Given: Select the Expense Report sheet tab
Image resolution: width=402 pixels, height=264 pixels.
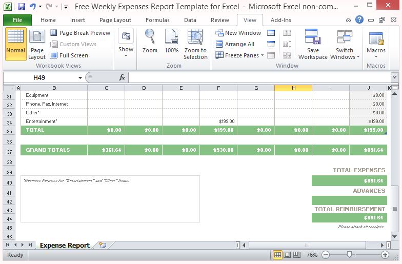Looking at the screenshot, I should pyautogui.click(x=65, y=246).
